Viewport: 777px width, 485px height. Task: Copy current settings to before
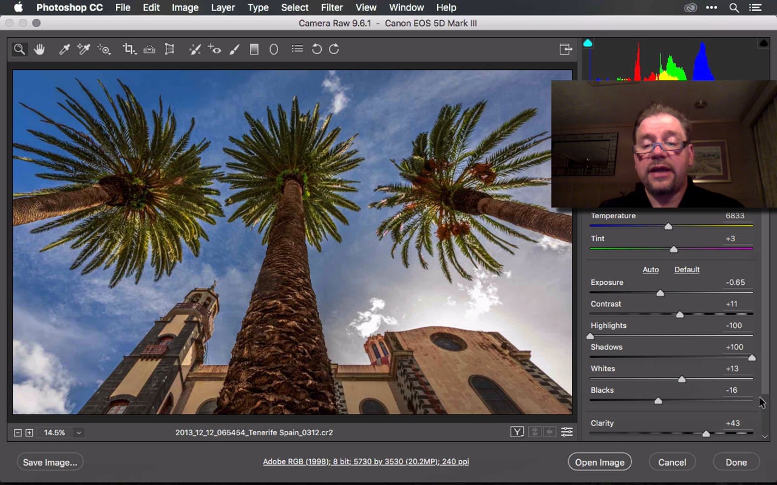[x=549, y=432]
